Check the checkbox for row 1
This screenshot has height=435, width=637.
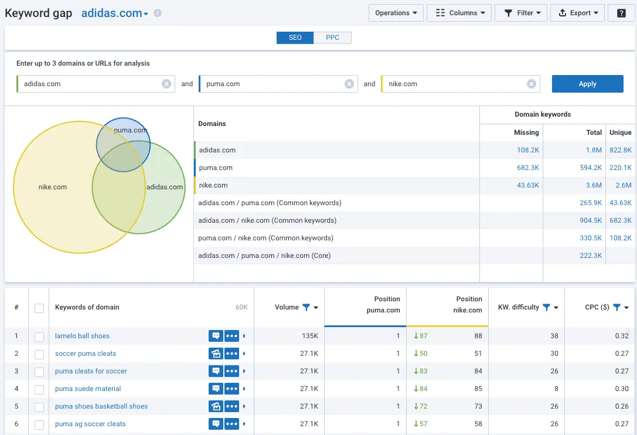(x=39, y=335)
